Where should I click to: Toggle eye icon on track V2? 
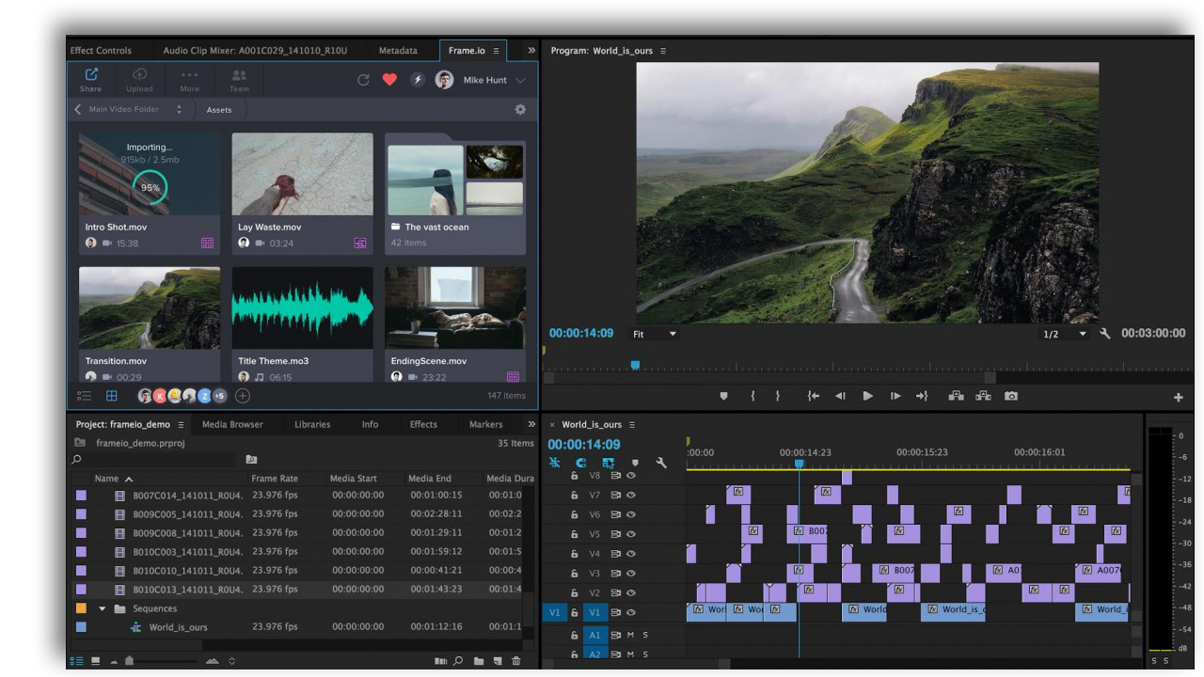click(631, 592)
